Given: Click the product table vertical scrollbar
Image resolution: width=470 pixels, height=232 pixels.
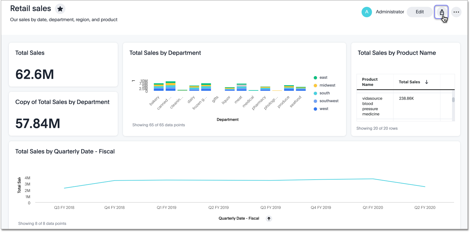Looking at the screenshot, I should [453, 100].
